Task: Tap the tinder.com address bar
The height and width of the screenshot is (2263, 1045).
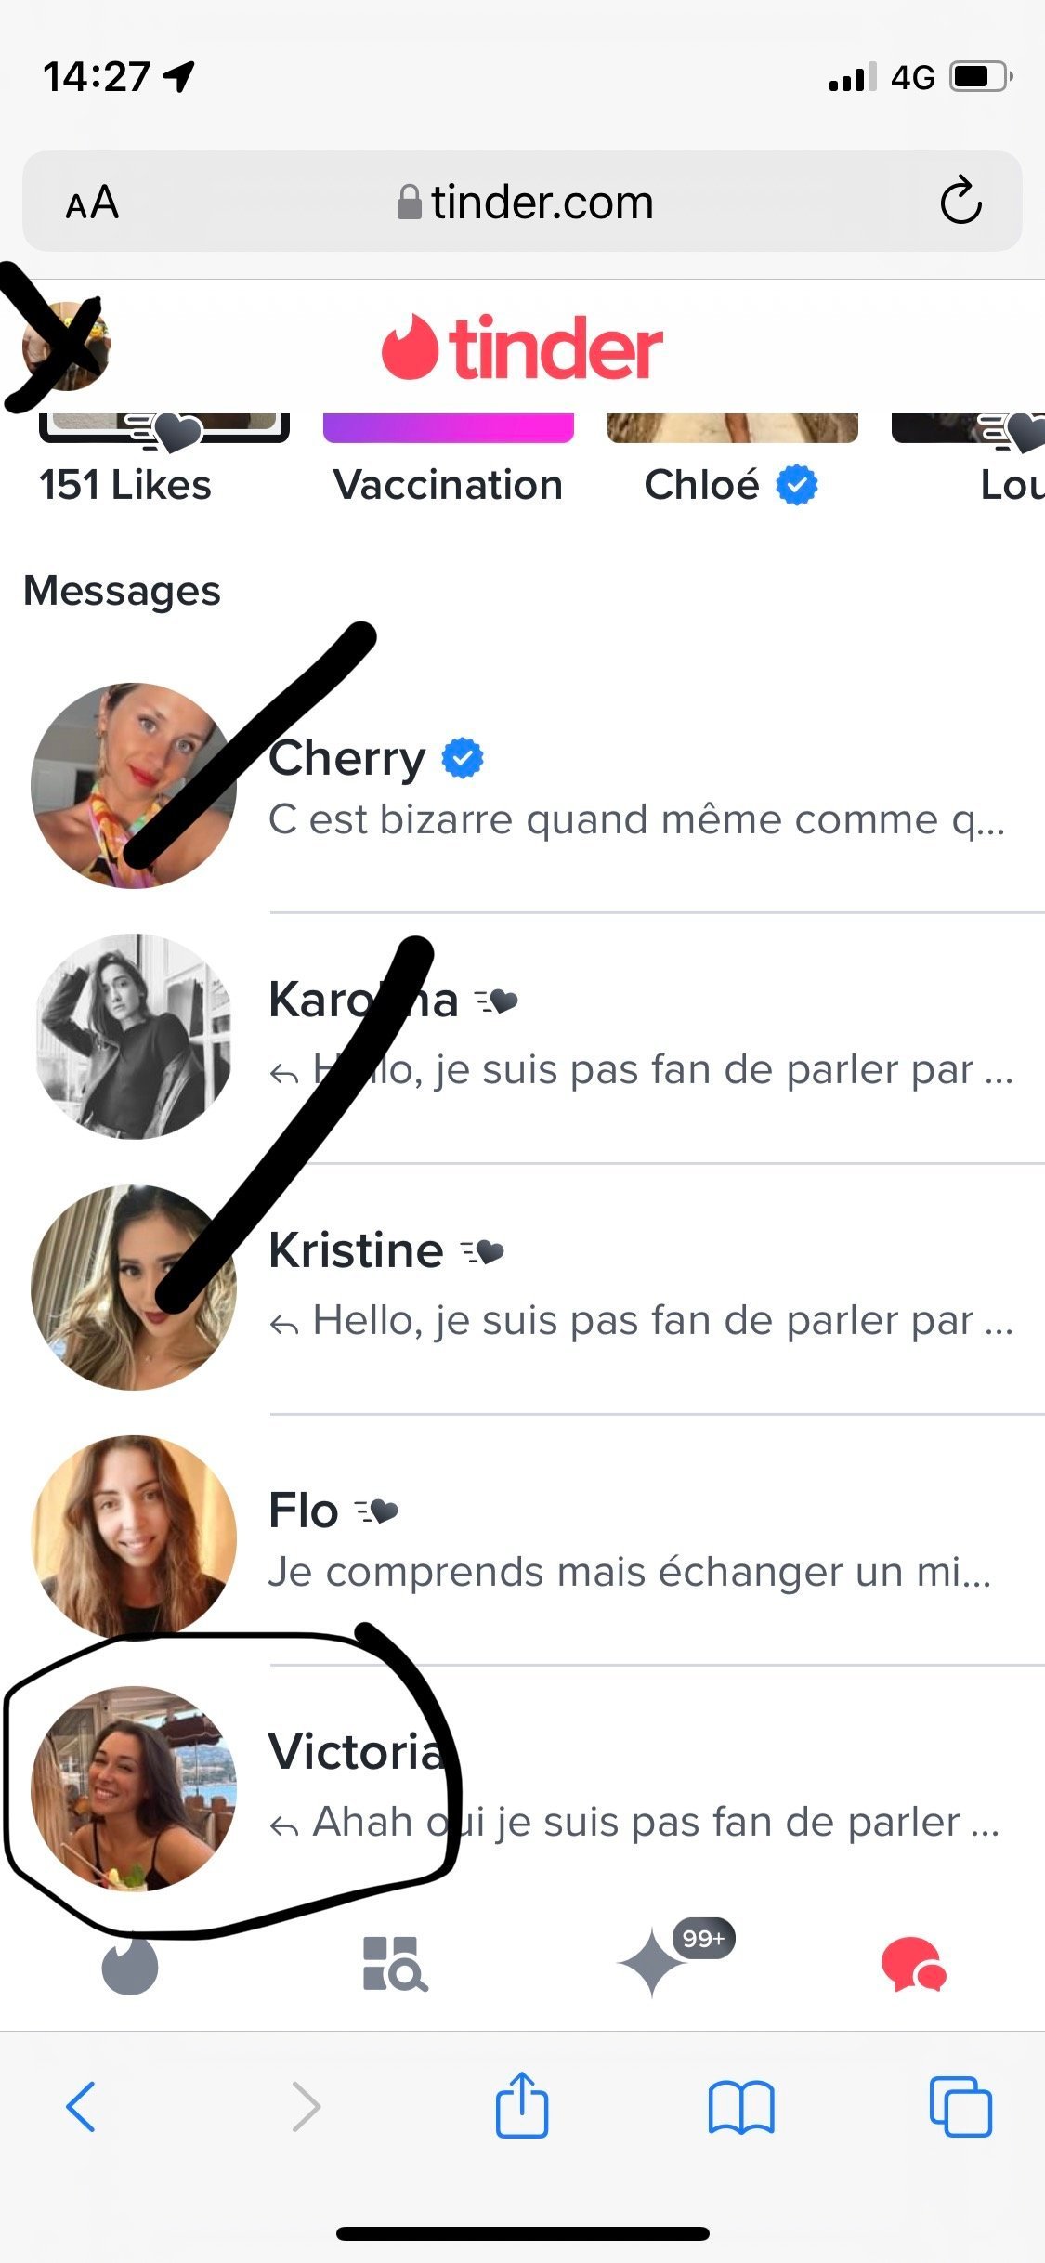Action: click(525, 202)
